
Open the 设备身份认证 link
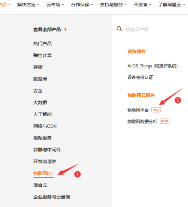point(140,78)
